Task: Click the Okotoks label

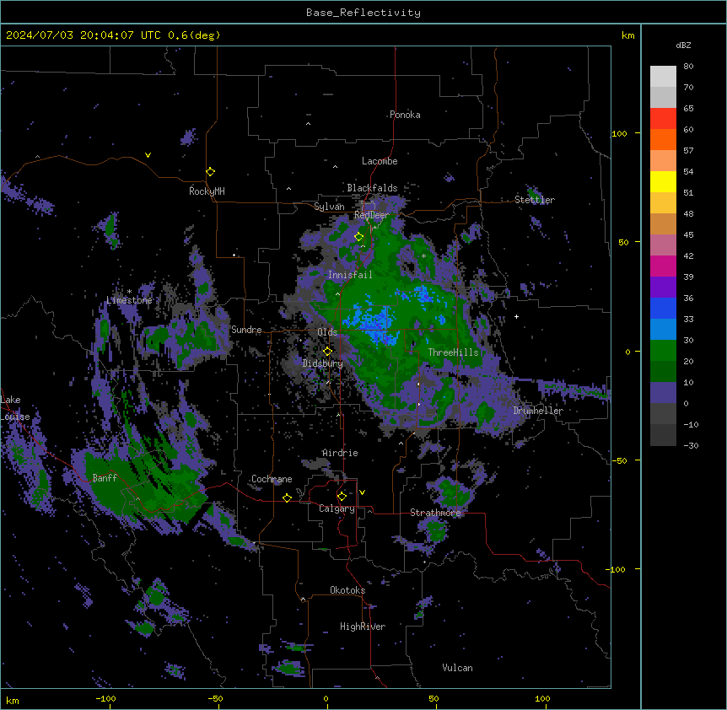Action: click(x=347, y=590)
